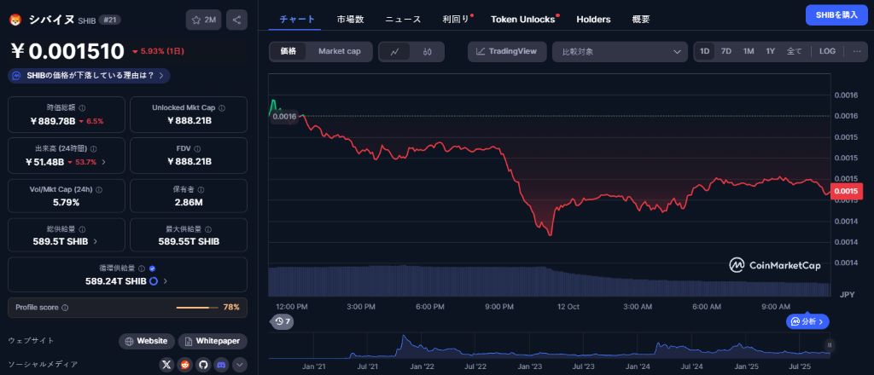
Task: Select the Market cap chart toggle
Action: [x=339, y=51]
